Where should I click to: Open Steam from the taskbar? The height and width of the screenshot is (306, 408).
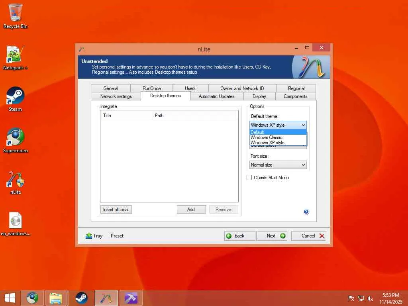[x=81, y=298]
